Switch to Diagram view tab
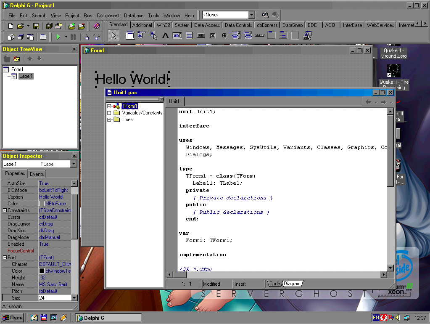 (292, 284)
